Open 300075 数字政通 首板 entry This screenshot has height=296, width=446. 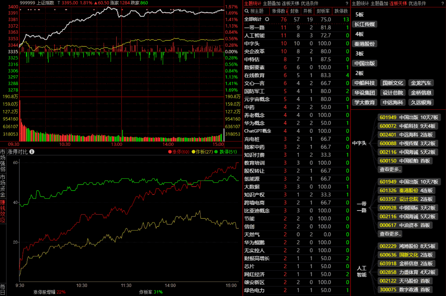[x=405, y=289]
